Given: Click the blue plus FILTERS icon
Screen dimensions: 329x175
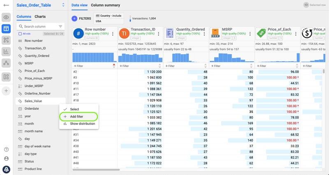Looking at the screenshot, I should 74,18.
